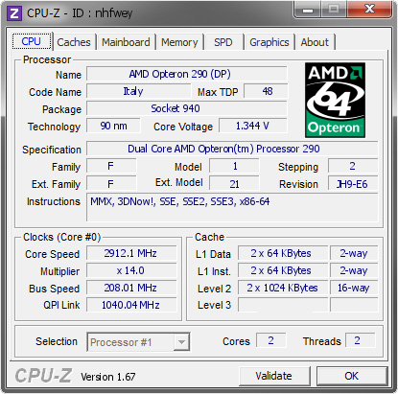
Task: Click the Name field AMD Opteron 290 (DP)
Action: [x=187, y=74]
